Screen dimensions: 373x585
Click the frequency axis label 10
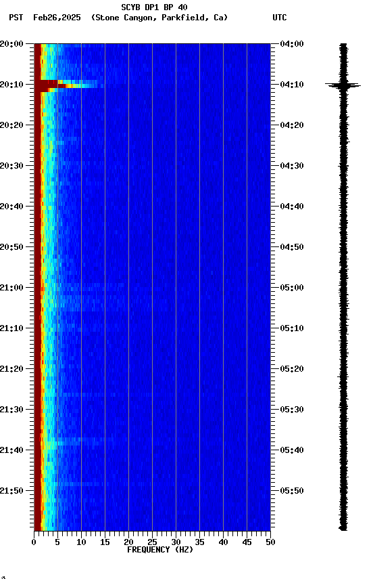81,542
